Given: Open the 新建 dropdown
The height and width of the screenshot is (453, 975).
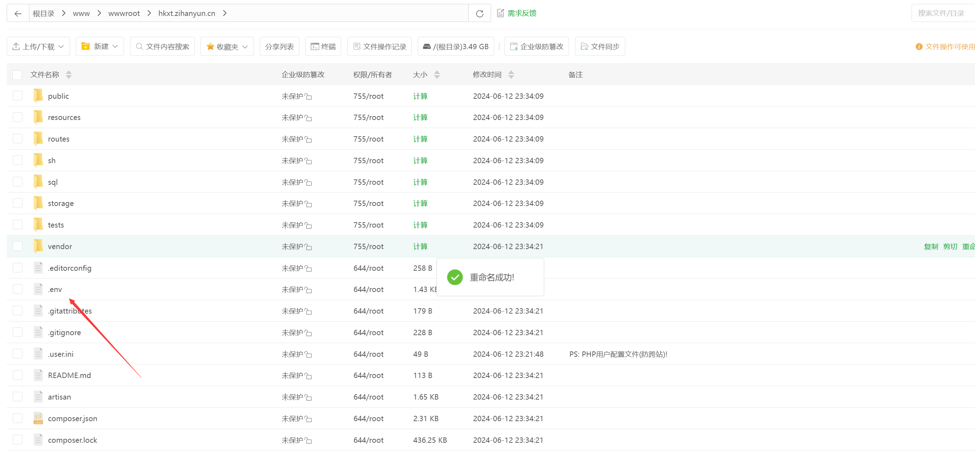Looking at the screenshot, I should point(100,46).
